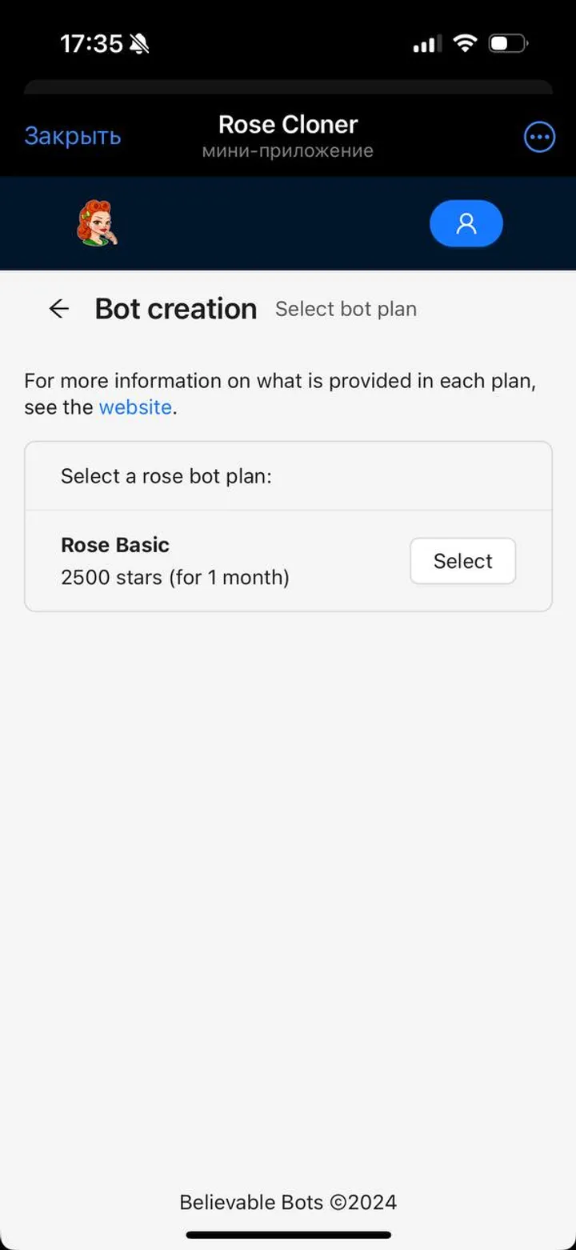This screenshot has width=576, height=1250.
Task: Select the Rose Basic plan
Action: pos(462,561)
